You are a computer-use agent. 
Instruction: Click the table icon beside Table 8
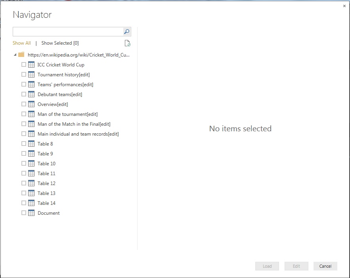pos(31,144)
